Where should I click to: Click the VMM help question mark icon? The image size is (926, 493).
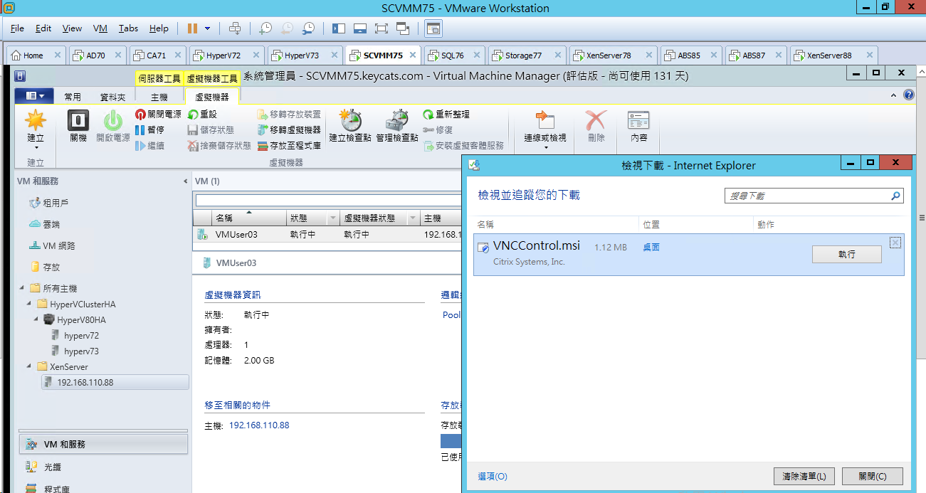(909, 95)
